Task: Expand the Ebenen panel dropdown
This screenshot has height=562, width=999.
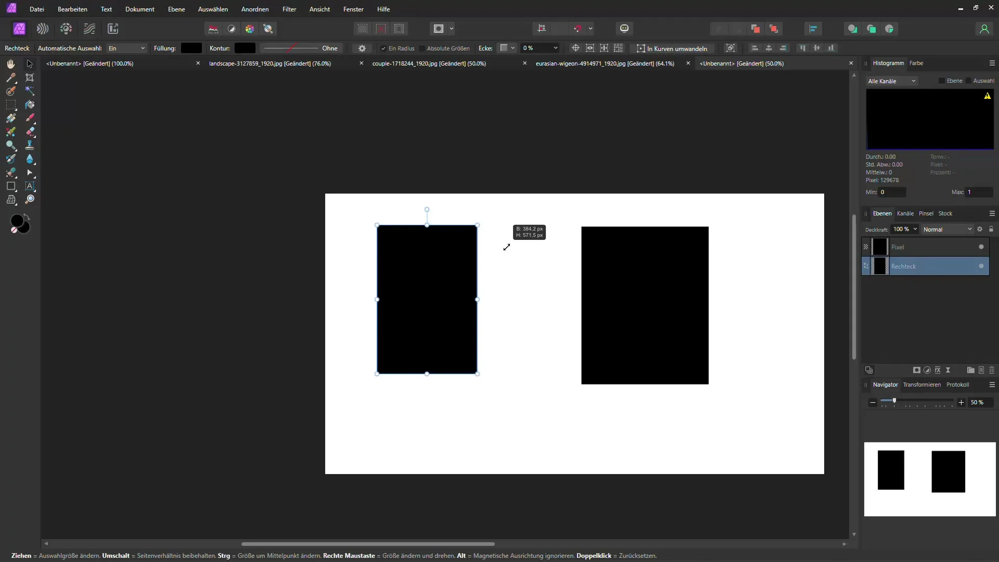Action: click(992, 213)
